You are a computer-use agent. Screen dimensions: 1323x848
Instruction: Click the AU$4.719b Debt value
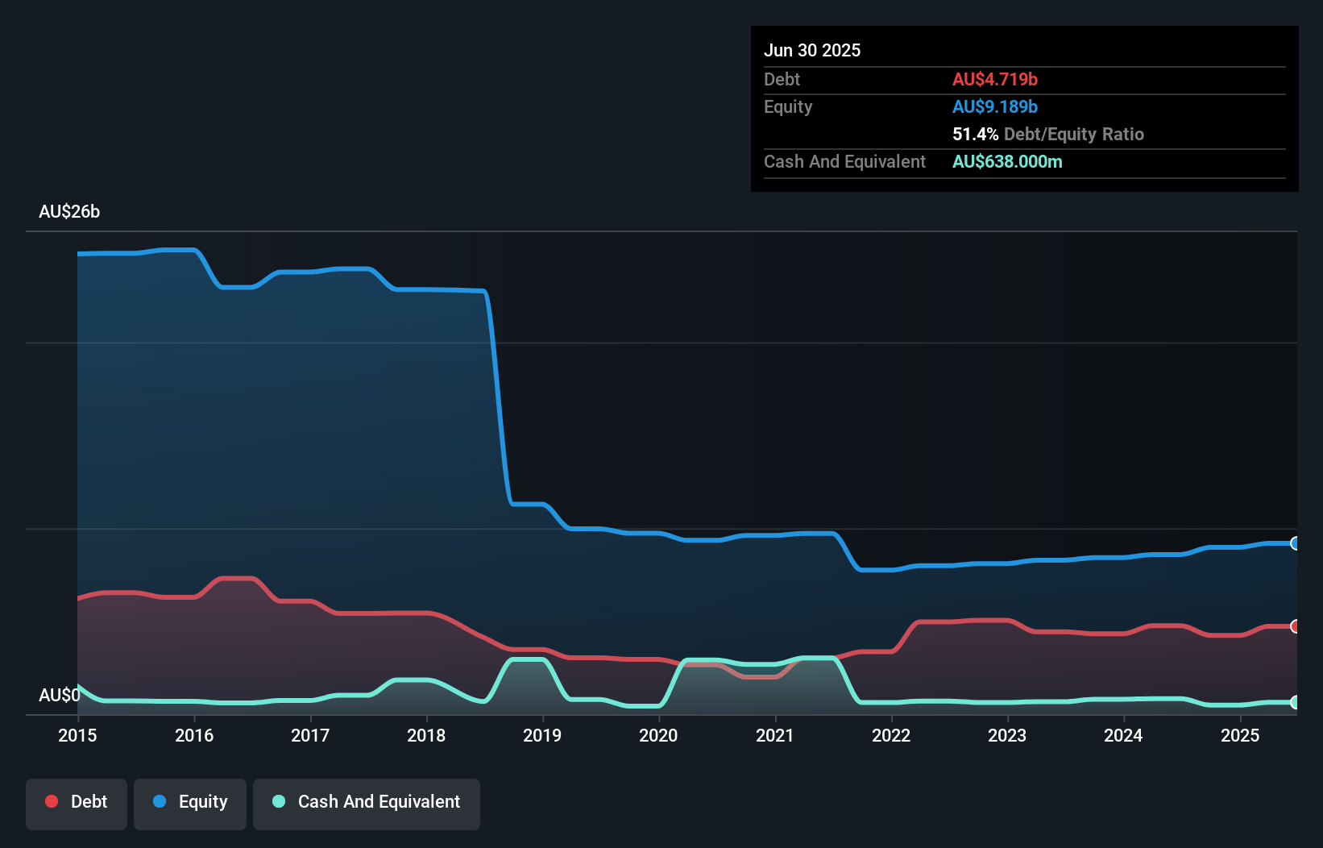(x=996, y=79)
